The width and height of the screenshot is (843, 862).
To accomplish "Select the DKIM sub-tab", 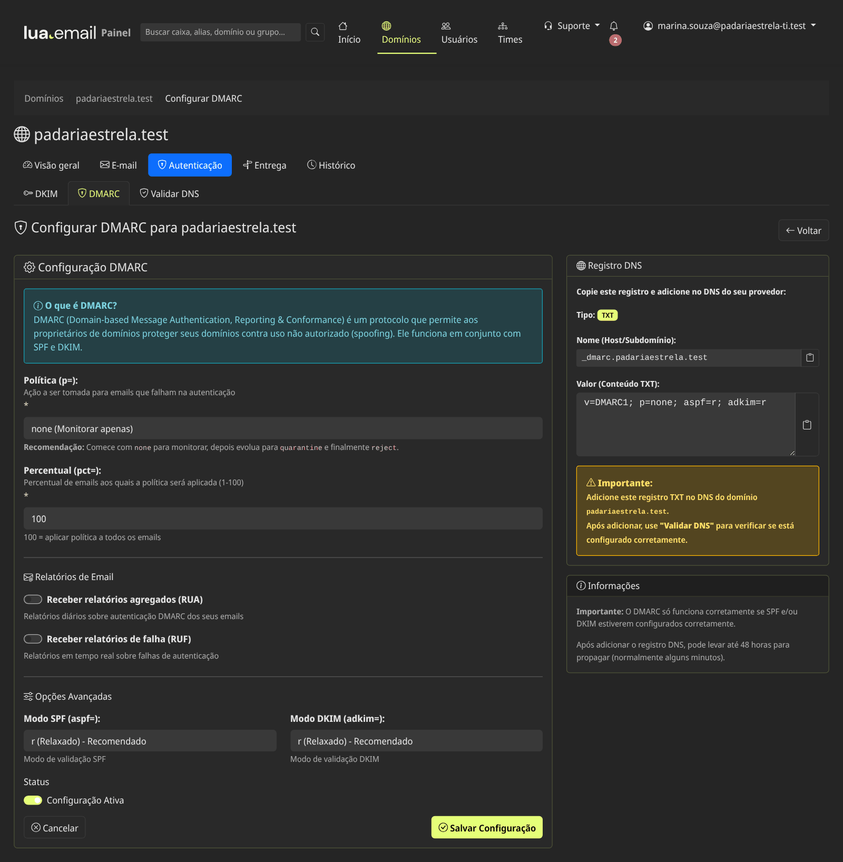I will pos(41,194).
